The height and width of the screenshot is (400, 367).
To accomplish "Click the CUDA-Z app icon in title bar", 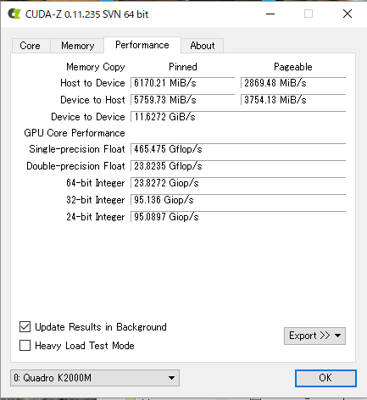I will click(x=14, y=14).
